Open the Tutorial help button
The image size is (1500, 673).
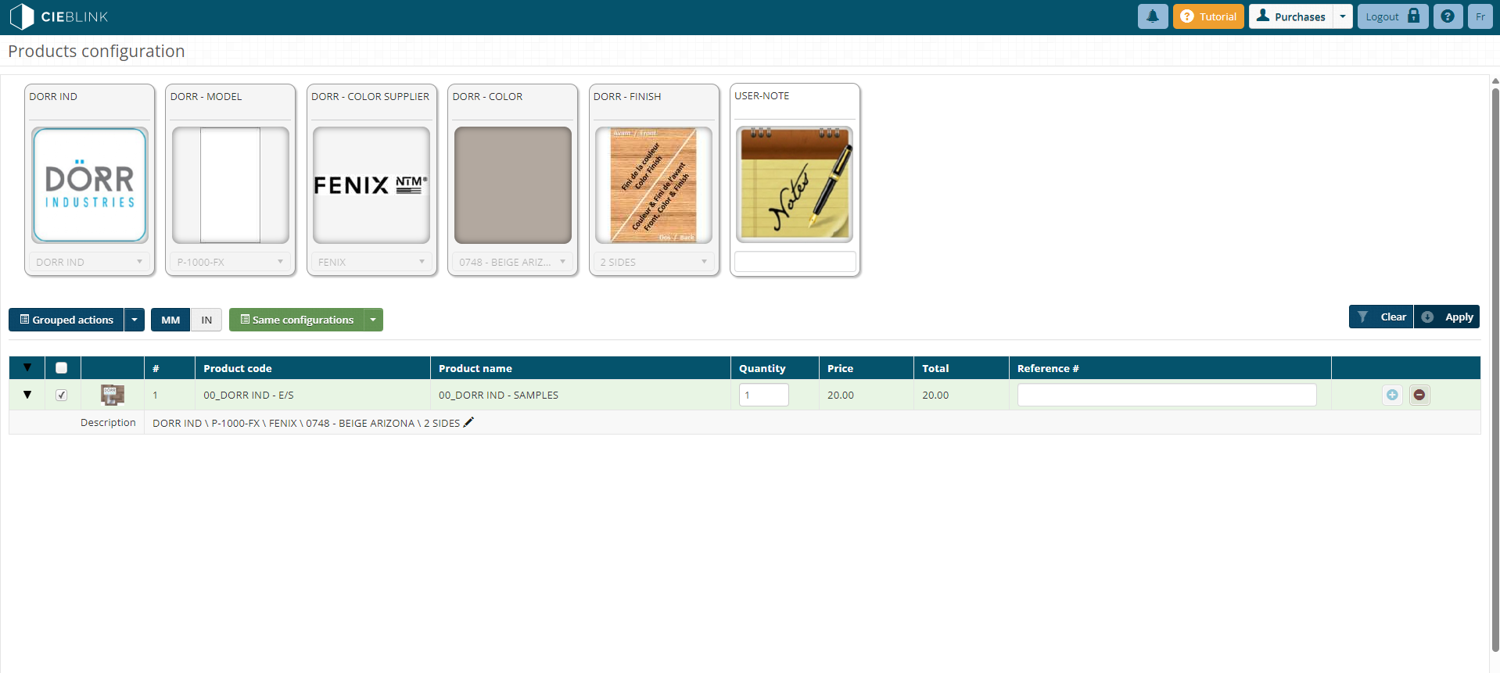click(1208, 16)
